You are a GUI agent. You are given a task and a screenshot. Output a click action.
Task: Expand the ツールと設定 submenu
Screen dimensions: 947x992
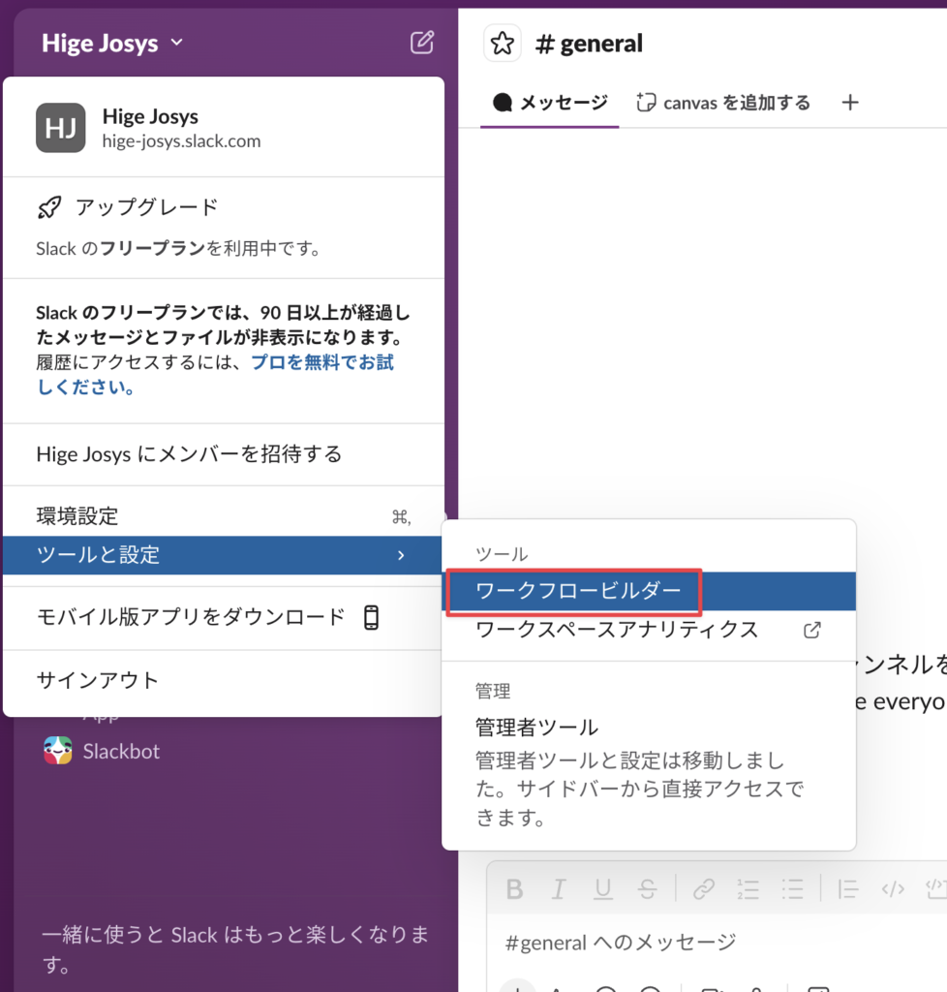[223, 555]
